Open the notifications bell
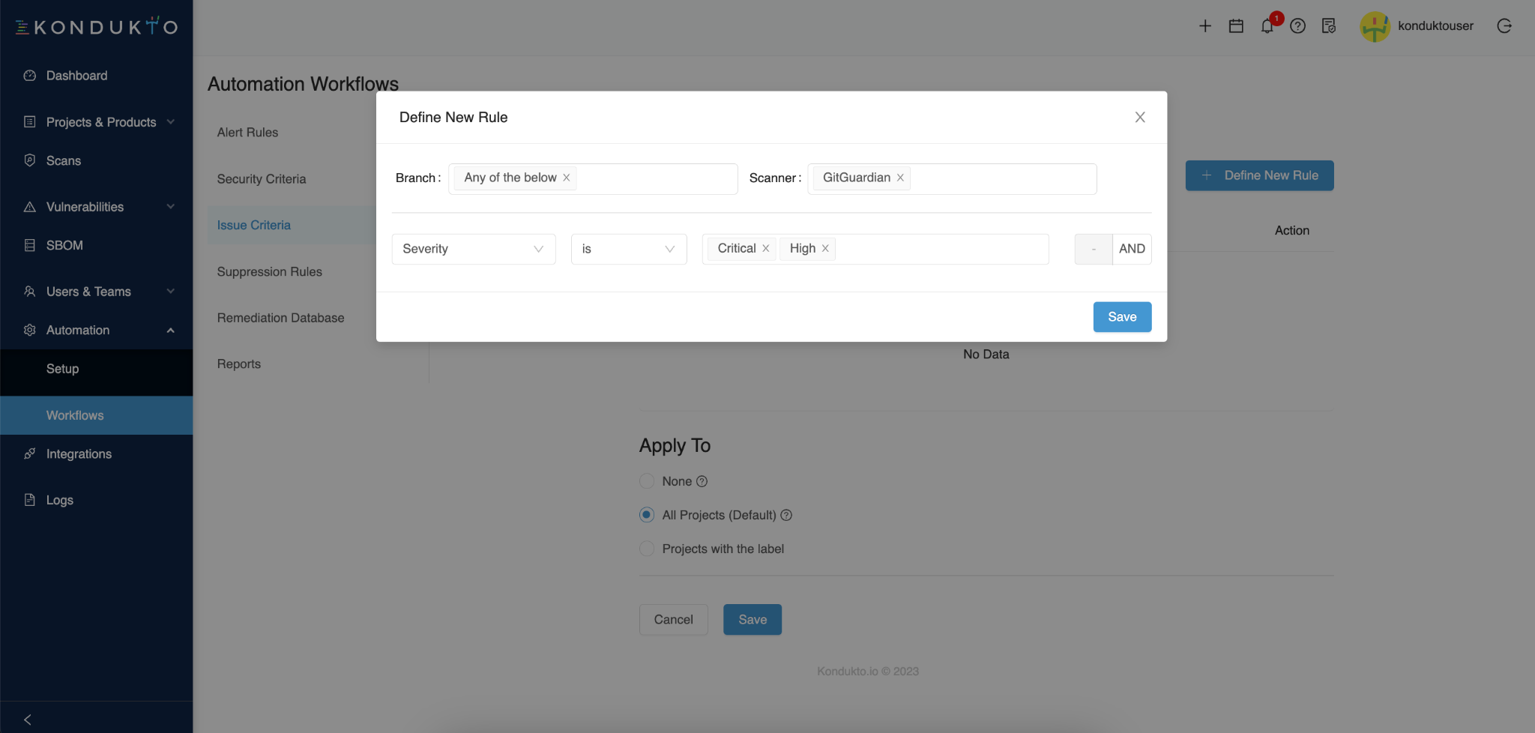 click(1267, 26)
